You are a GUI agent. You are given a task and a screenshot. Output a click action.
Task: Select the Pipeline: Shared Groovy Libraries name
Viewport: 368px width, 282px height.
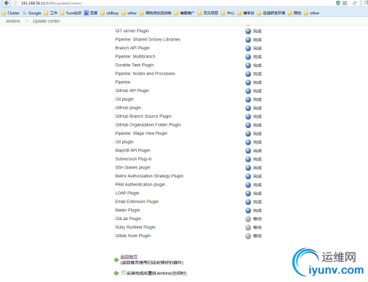[x=148, y=39]
